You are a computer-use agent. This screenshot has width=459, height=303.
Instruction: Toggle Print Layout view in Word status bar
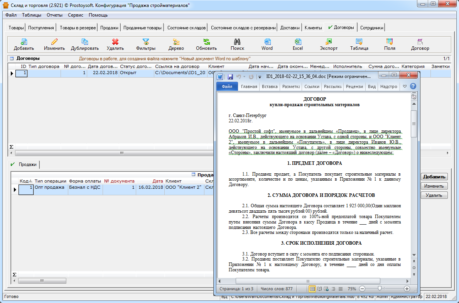[x=312, y=289]
